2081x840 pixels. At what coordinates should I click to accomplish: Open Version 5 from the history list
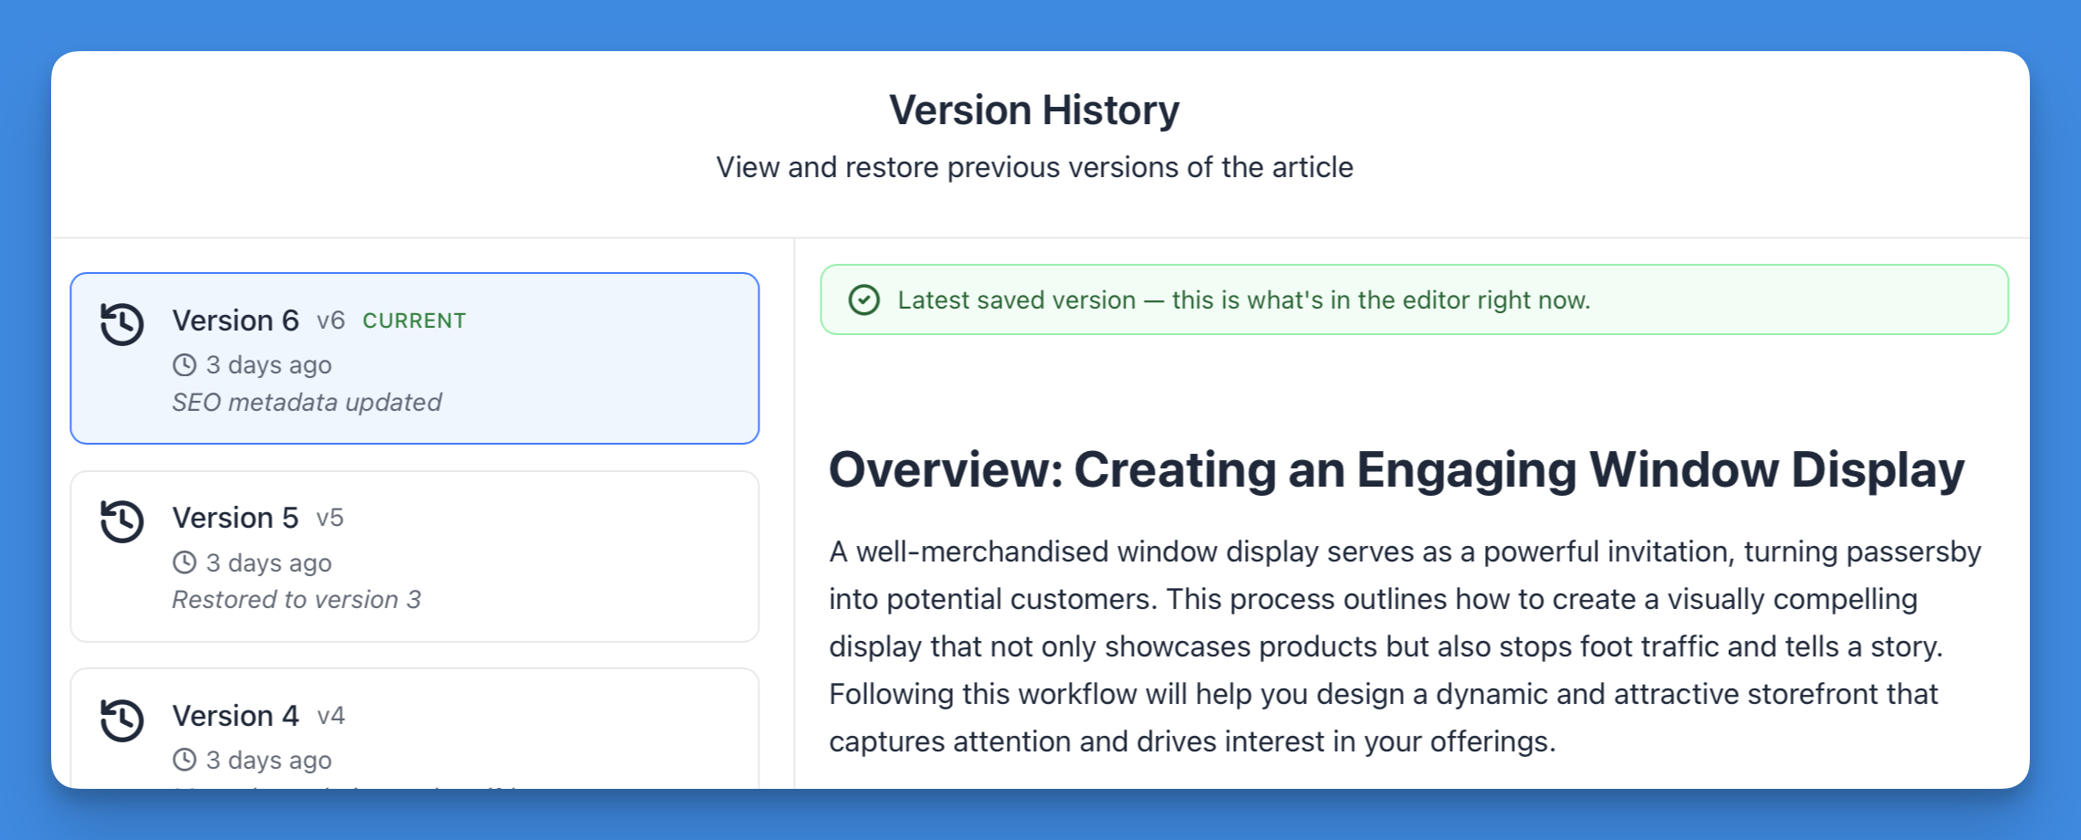pos(235,518)
